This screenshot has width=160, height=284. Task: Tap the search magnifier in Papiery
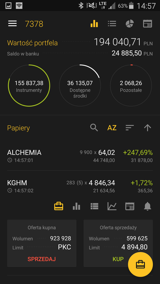tap(94, 128)
